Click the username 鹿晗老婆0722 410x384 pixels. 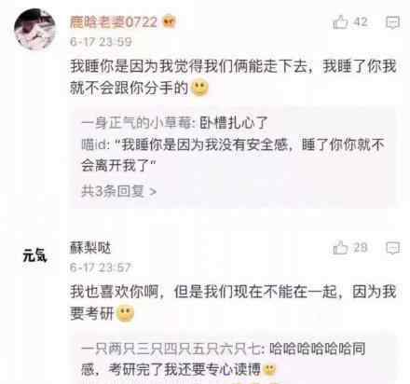click(x=114, y=22)
